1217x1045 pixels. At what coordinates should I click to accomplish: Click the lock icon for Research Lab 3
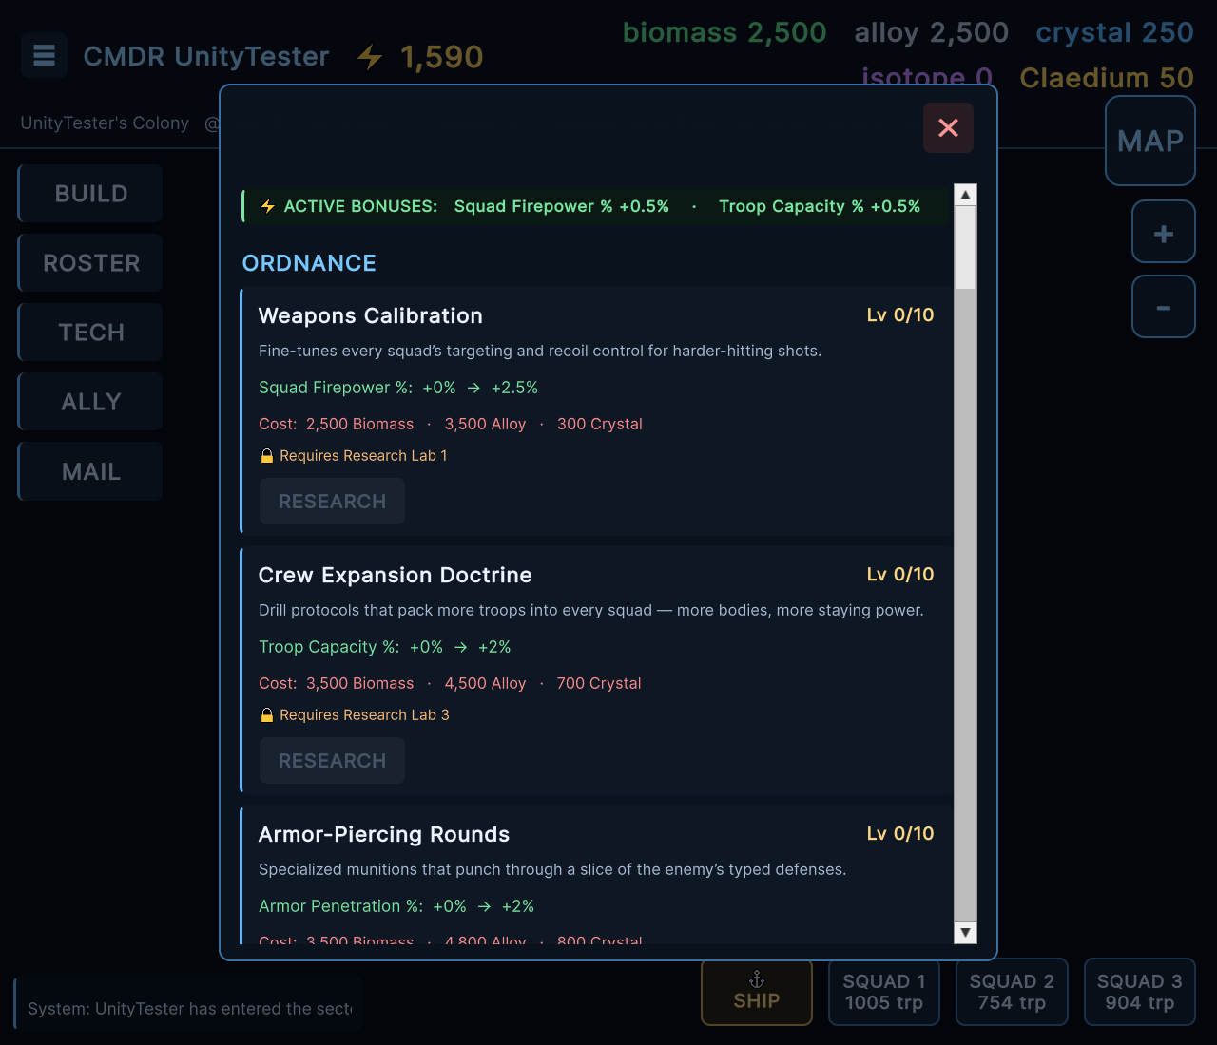(267, 715)
